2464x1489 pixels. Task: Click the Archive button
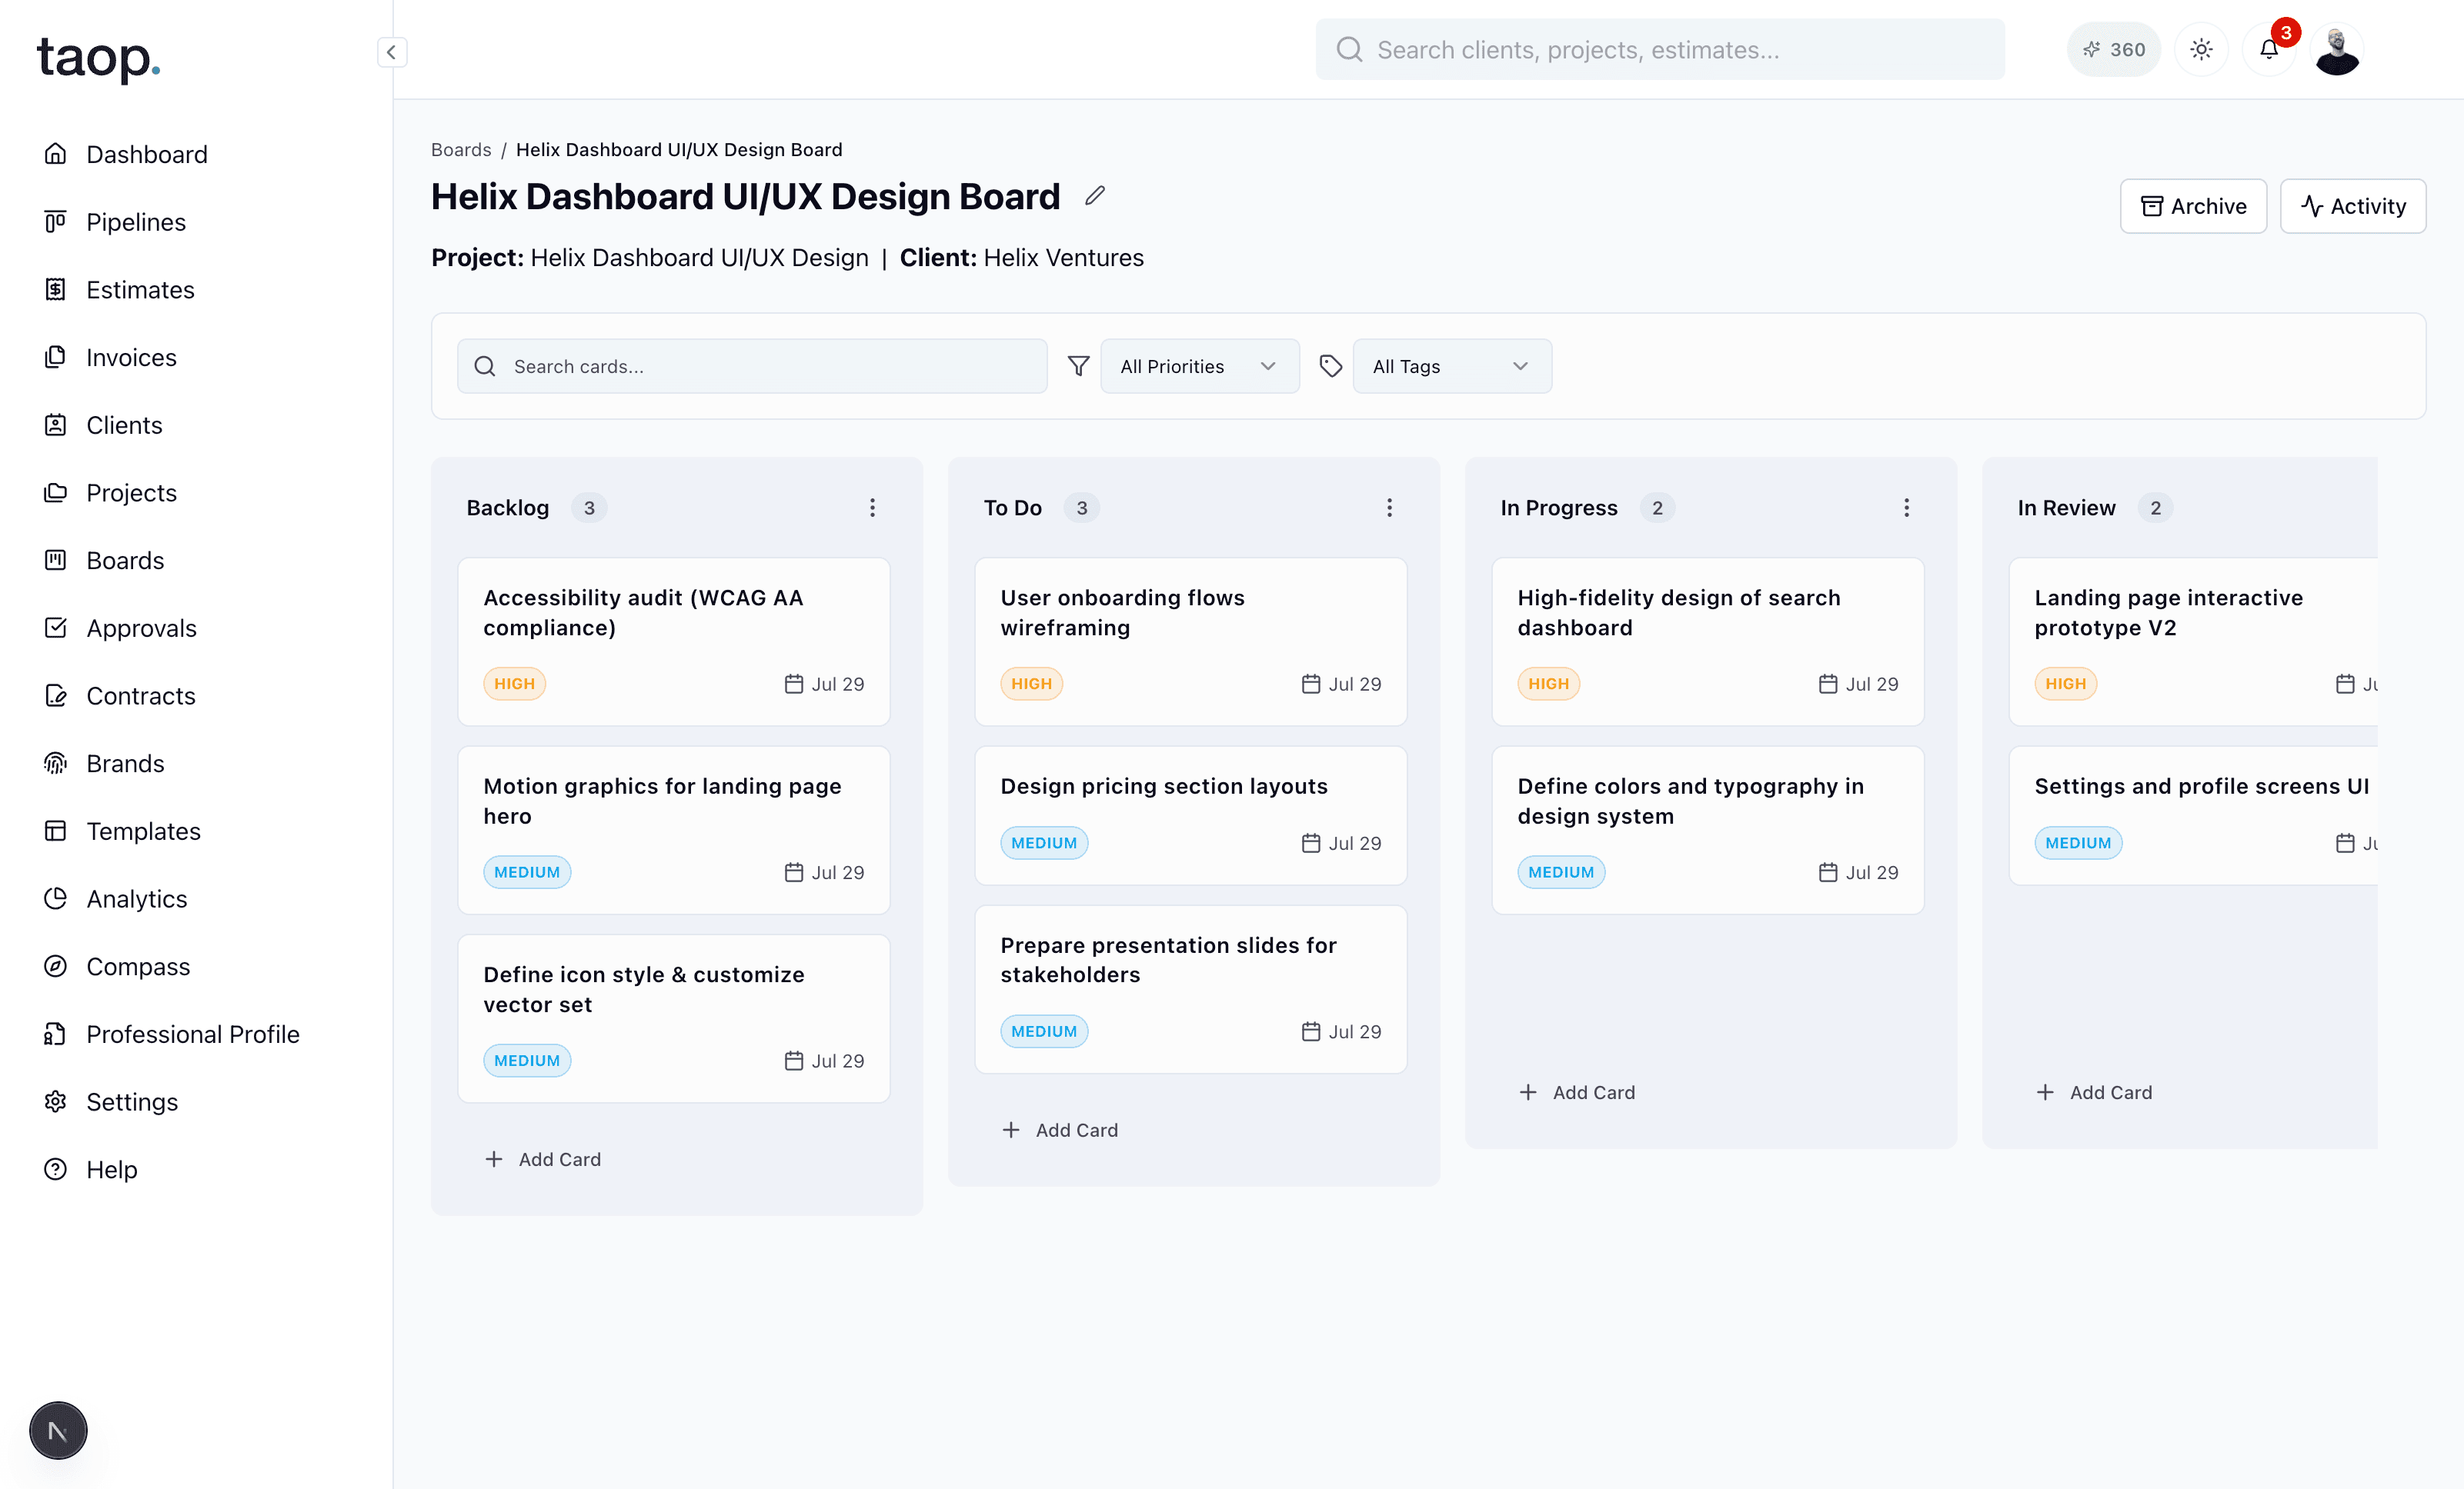2193,206
